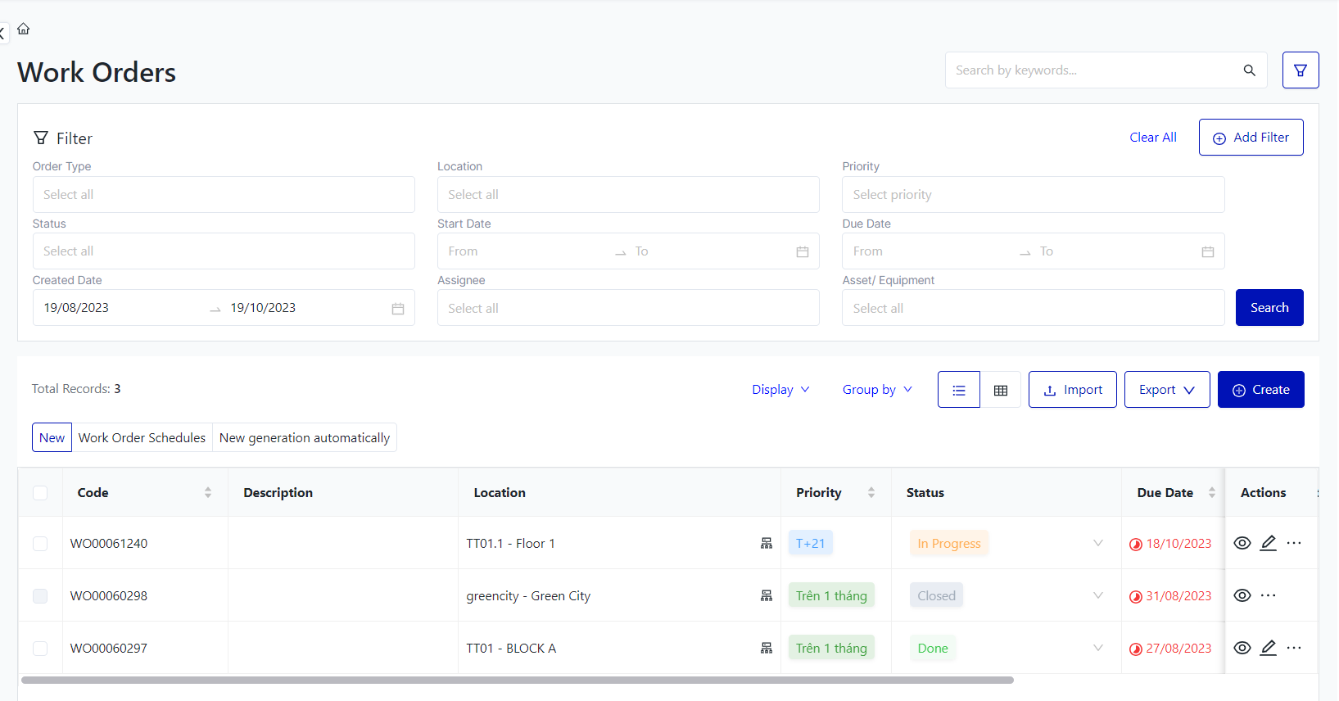Open more actions for WO00060298

(x=1268, y=595)
